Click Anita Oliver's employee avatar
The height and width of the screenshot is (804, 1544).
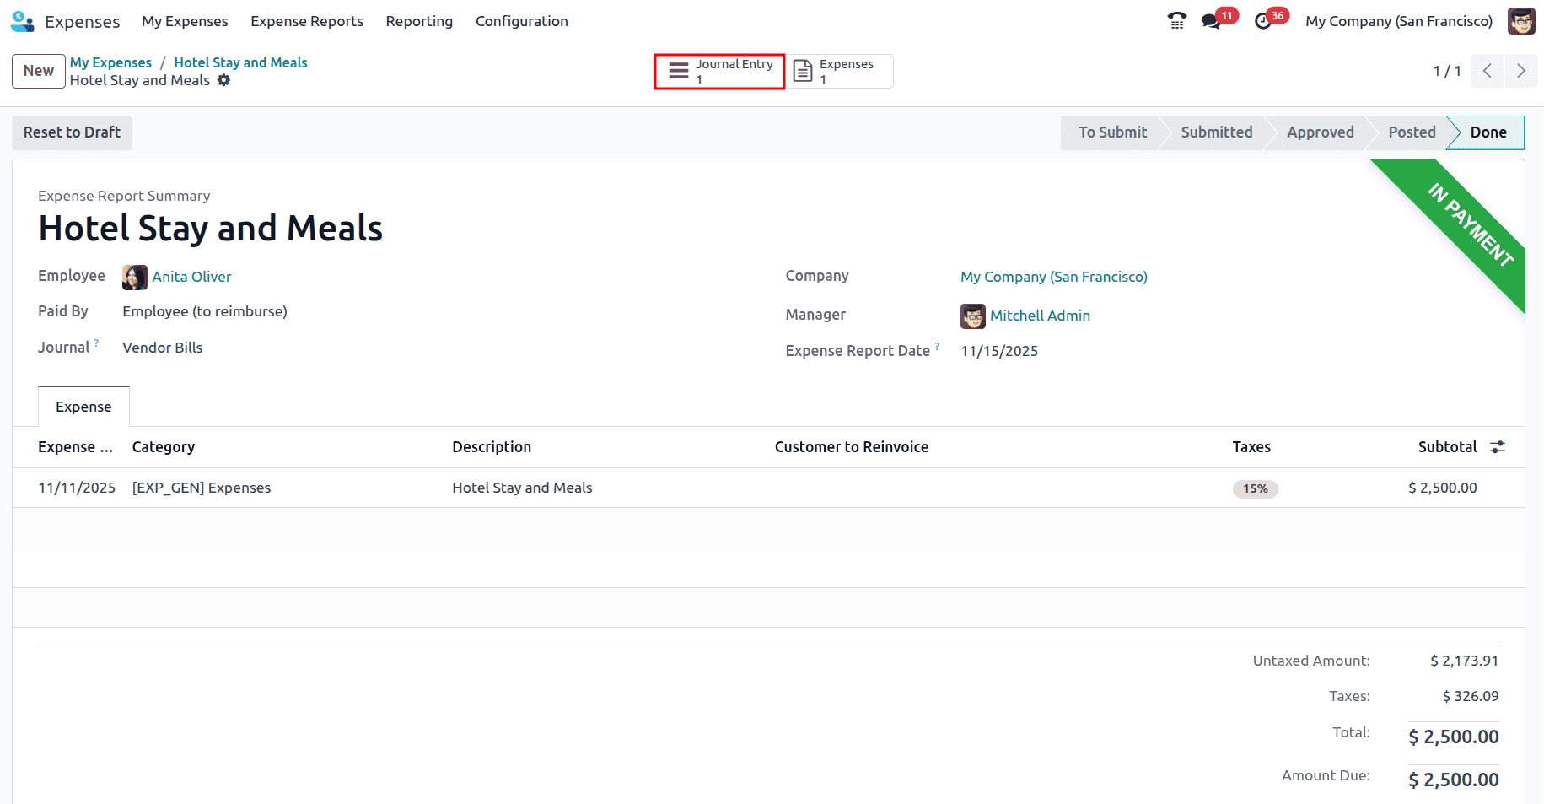[x=134, y=277]
